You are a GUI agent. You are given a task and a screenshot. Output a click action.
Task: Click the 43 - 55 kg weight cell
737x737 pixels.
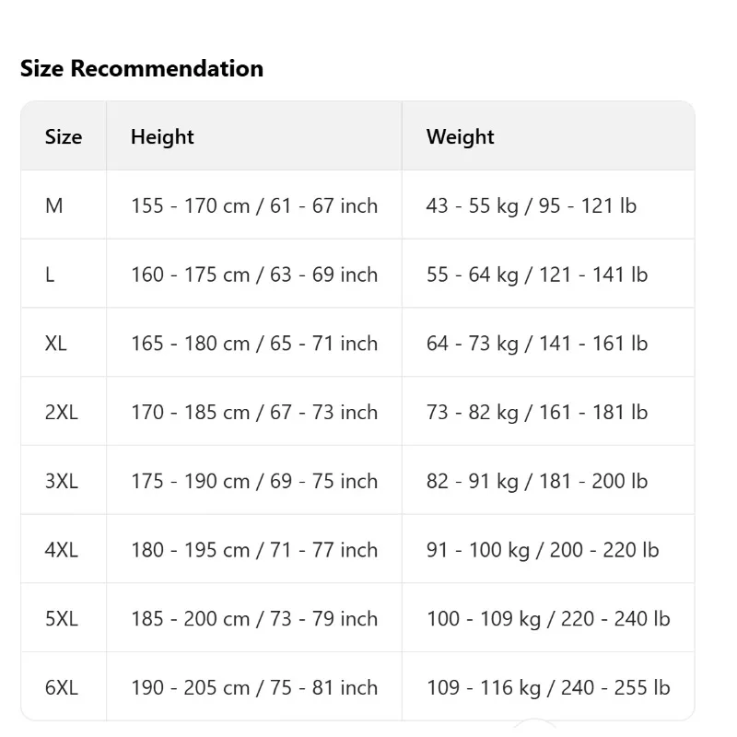click(532, 205)
